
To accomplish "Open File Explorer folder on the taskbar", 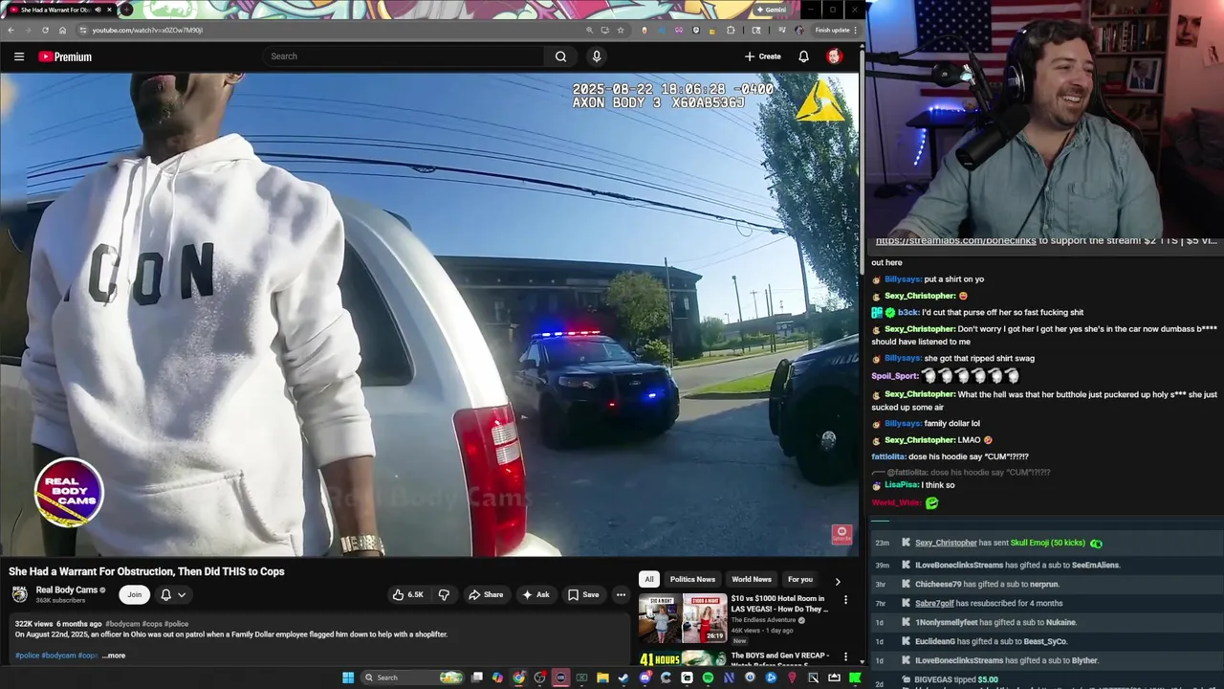I will click(602, 678).
